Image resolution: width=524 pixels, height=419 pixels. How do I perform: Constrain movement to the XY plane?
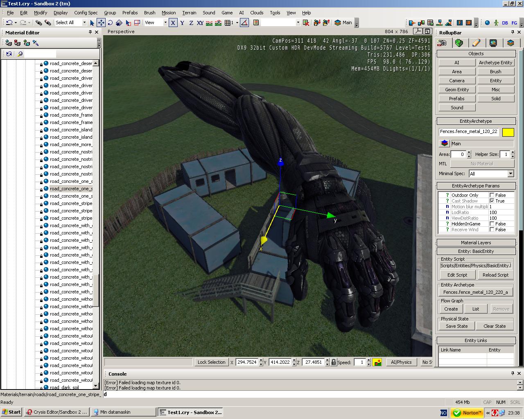[x=200, y=23]
